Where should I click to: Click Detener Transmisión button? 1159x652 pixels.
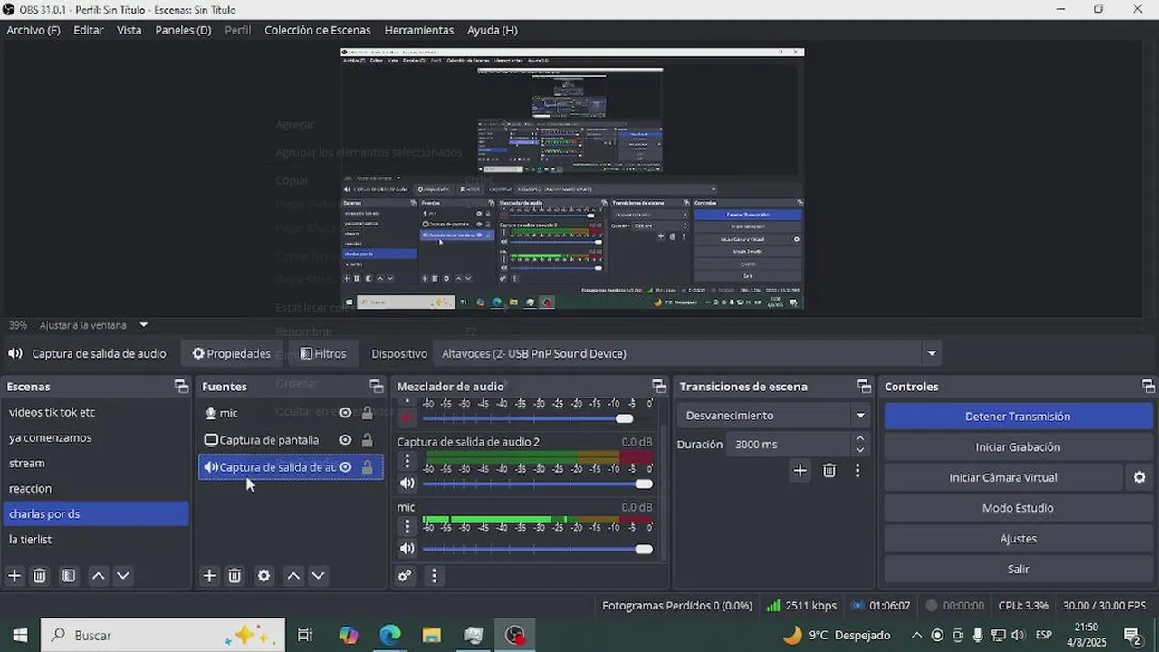click(1018, 417)
